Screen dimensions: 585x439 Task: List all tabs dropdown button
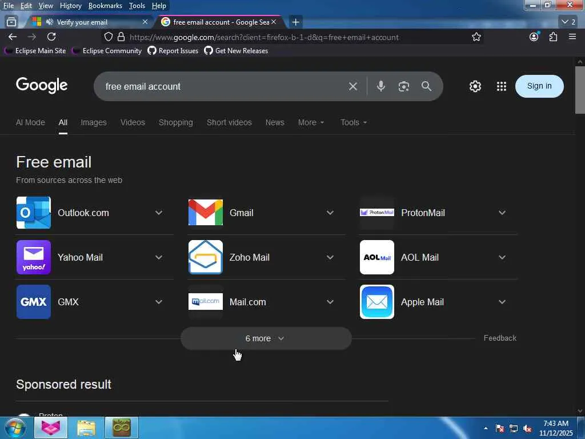pos(568,22)
